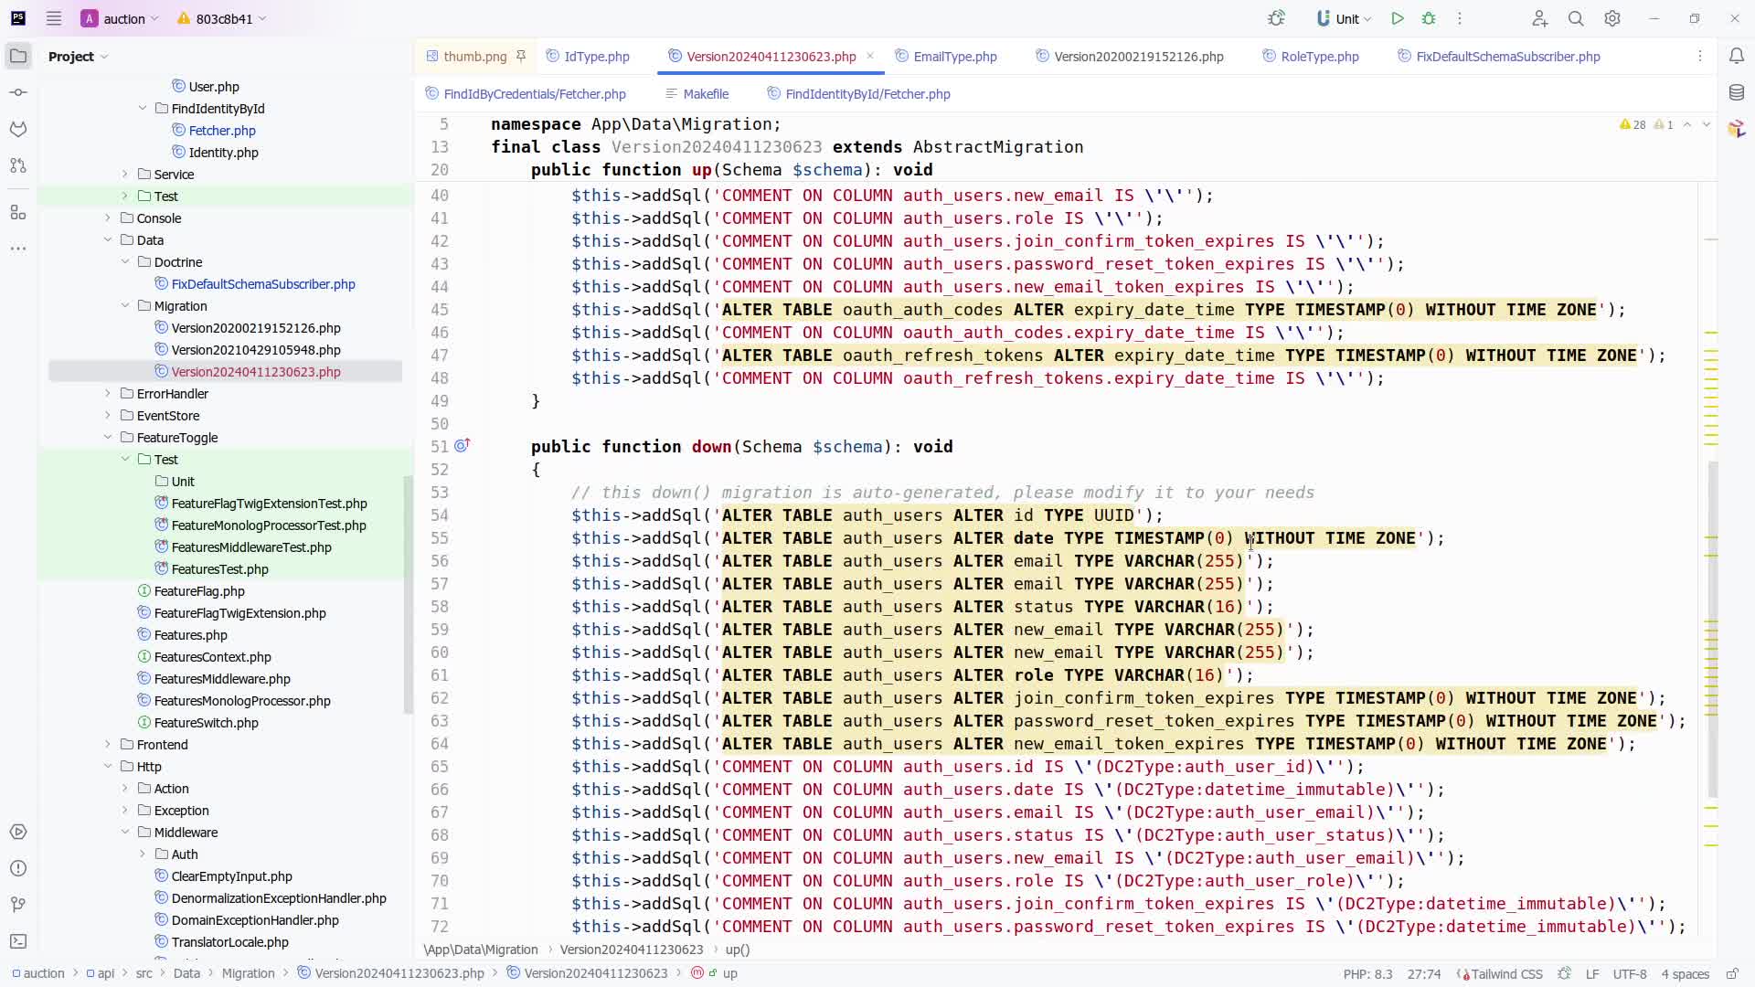Screen dimensions: 1755x987
Task: Switch to the EmailType.php tab
Action: tap(954, 57)
